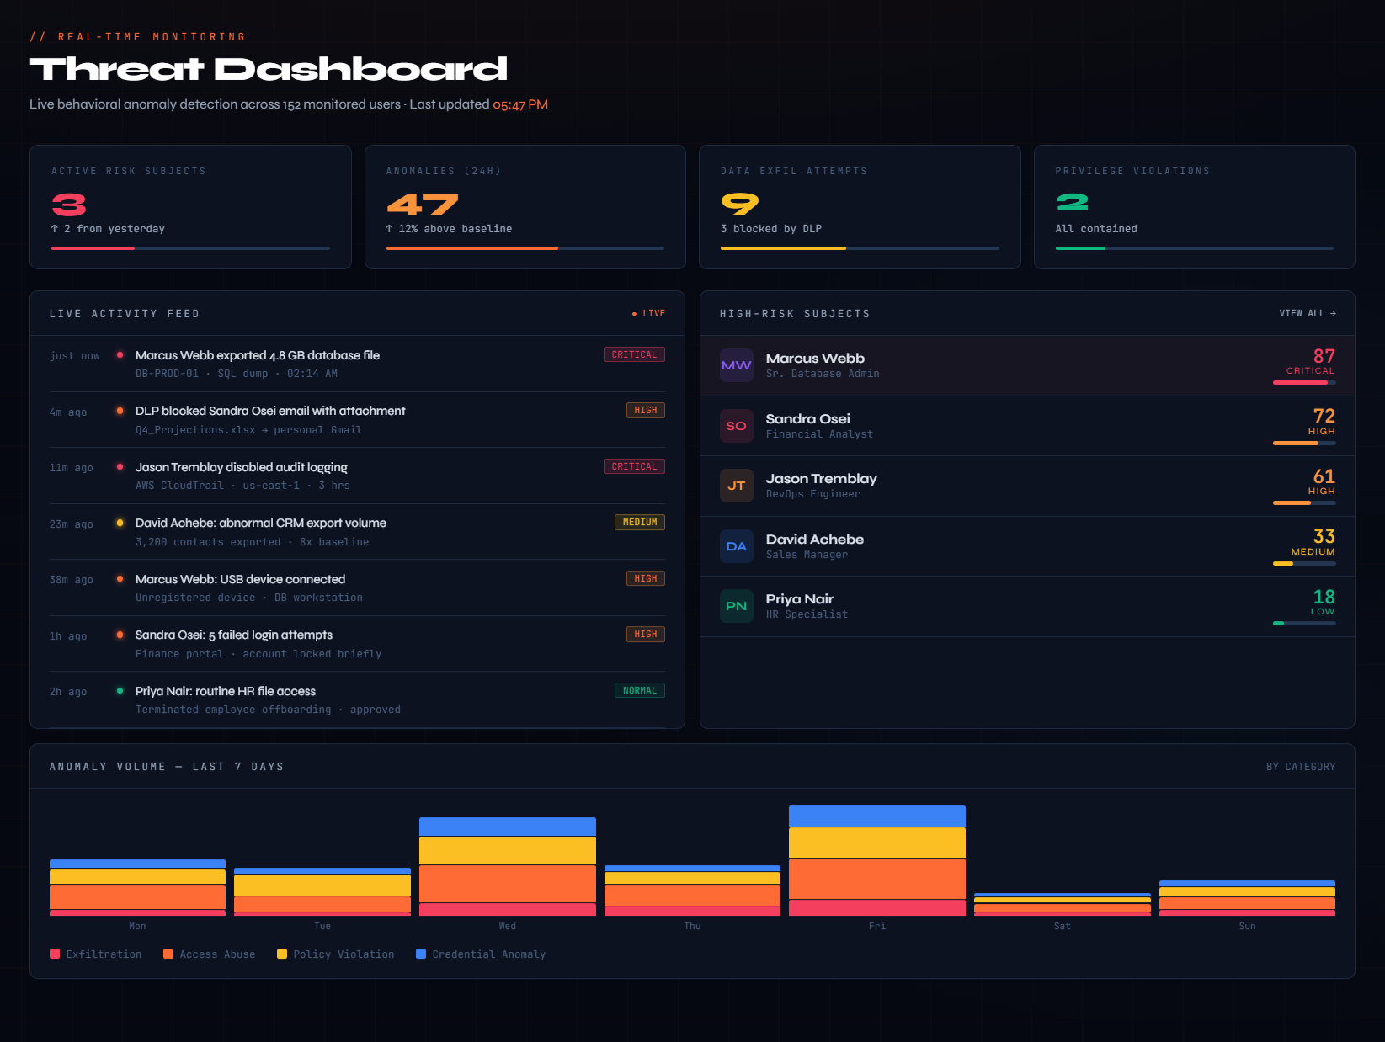This screenshot has height=1042, width=1385.
Task: Click the NORMAL badge on HR file access
Action: 639,690
